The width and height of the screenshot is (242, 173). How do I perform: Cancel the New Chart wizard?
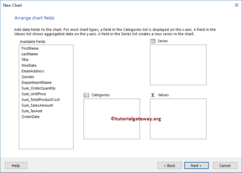(225, 165)
